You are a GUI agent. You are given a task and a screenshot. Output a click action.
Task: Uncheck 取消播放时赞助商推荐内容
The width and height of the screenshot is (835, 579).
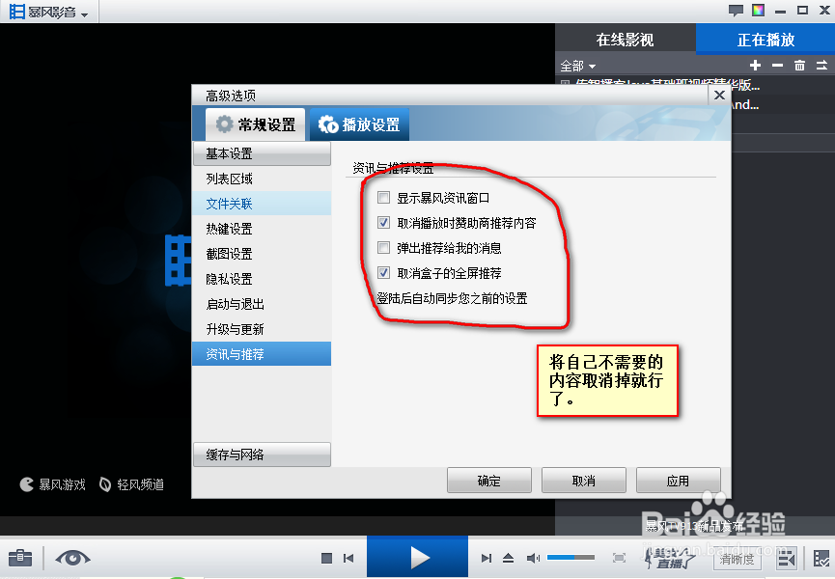(383, 223)
